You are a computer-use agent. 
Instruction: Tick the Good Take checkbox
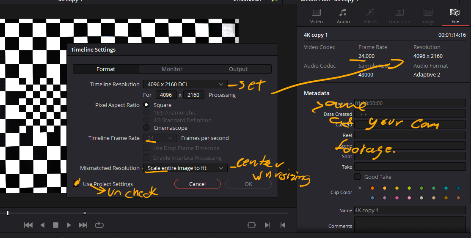(358, 177)
